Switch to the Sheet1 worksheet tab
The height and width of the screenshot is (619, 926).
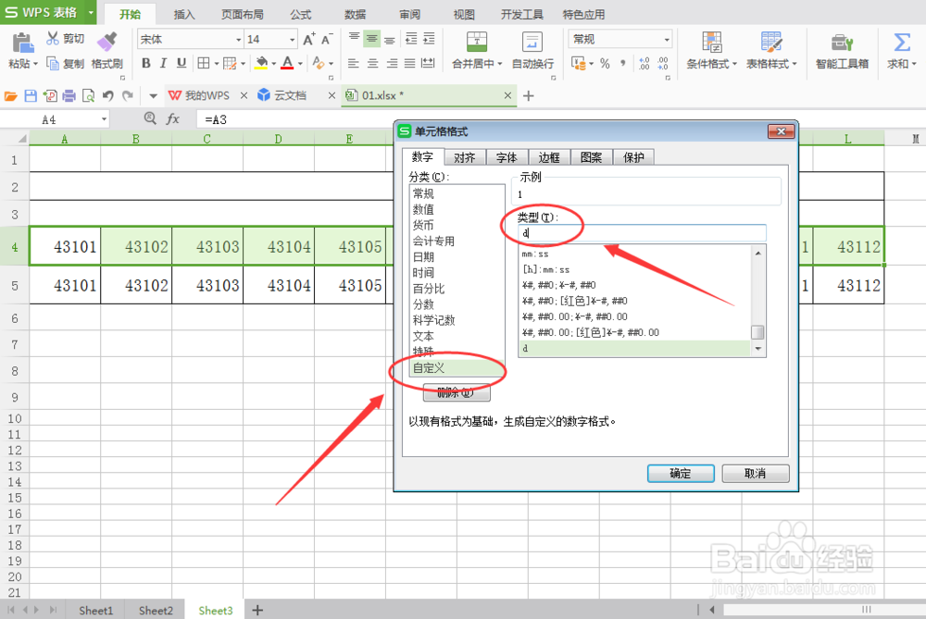point(95,610)
